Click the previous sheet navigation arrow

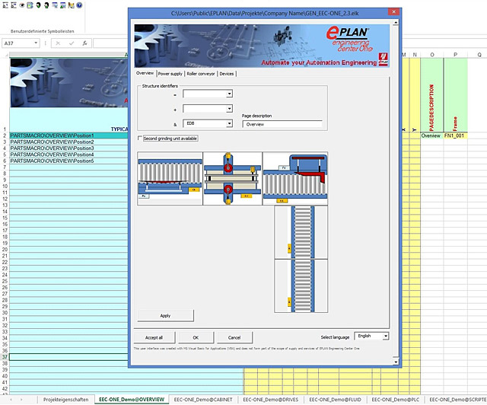coord(11,400)
